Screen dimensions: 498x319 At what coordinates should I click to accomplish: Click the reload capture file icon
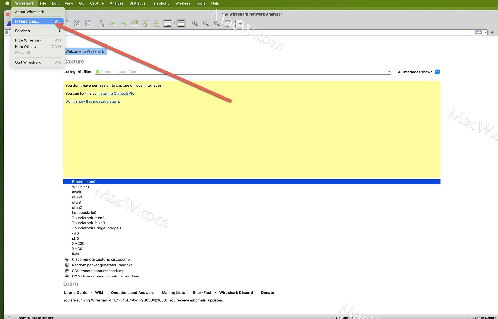pos(88,24)
